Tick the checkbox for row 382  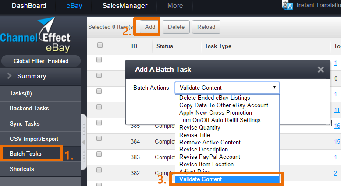[x=99, y=170]
